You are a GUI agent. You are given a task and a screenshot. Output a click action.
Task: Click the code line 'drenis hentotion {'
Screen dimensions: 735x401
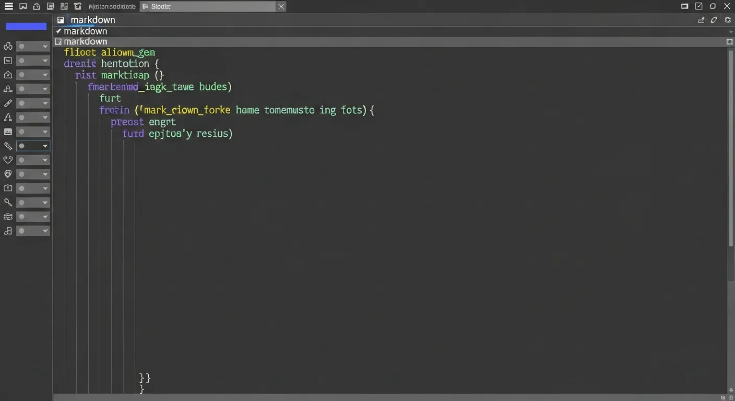point(111,64)
